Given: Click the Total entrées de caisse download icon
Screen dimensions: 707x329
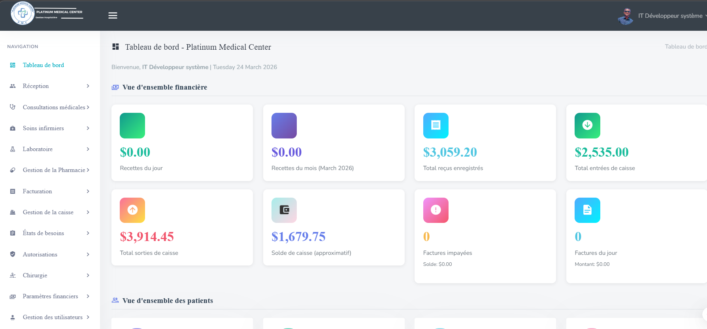Looking at the screenshot, I should (587, 125).
